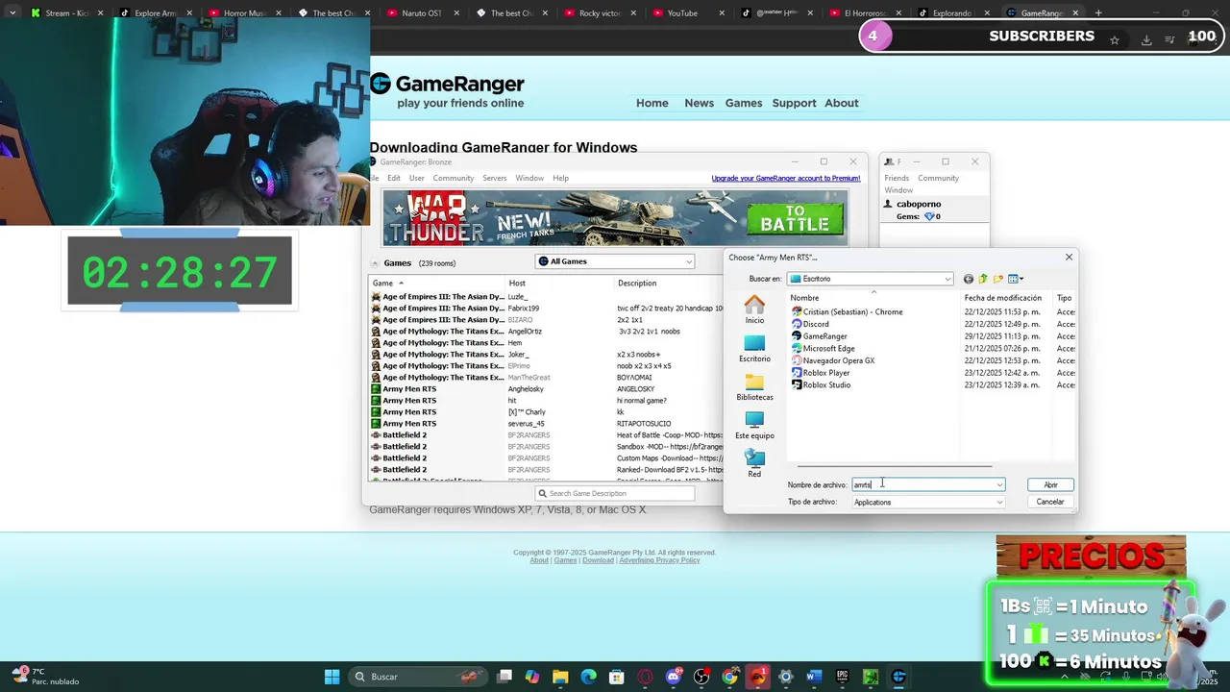
Task: Open Epic Games Launcher from the taskbar
Action: (843, 677)
